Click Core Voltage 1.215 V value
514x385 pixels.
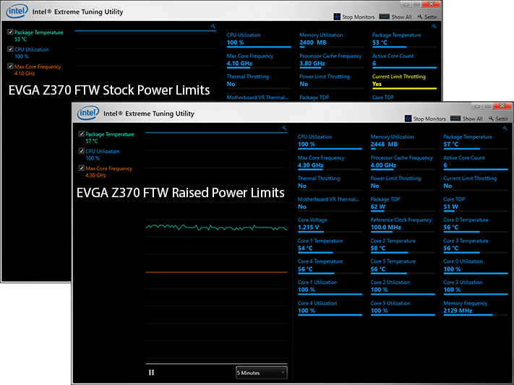click(x=309, y=228)
